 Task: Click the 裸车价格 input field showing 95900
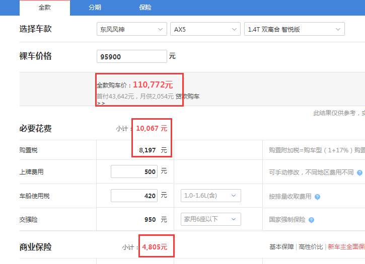click(132, 56)
